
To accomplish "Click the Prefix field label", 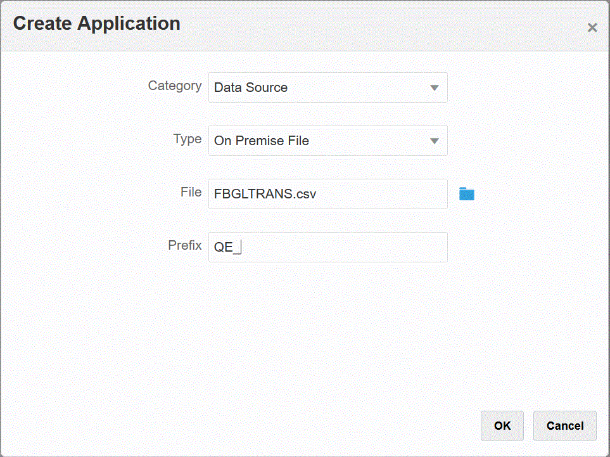I will [x=185, y=245].
